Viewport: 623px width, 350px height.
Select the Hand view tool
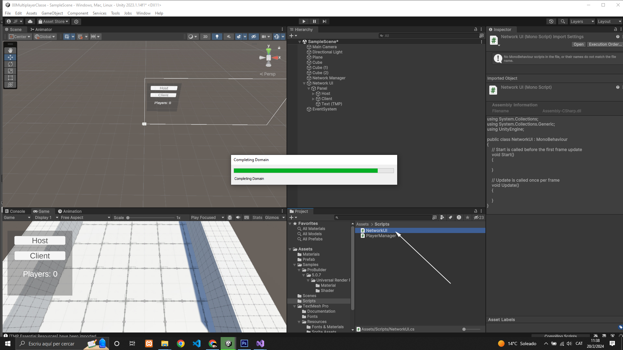10,50
